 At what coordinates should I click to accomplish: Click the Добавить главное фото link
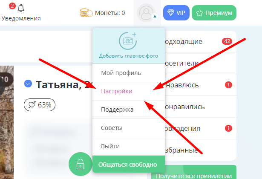tap(129, 56)
